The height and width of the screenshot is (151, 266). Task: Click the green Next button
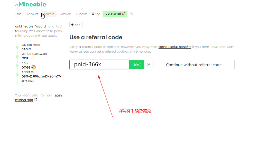point(136,65)
